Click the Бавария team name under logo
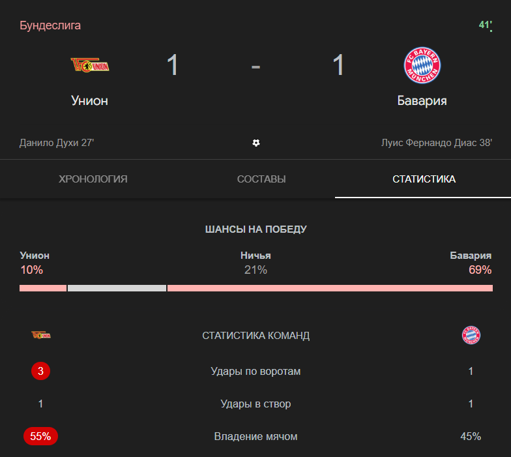Screen dimensions: 511x457 [x=422, y=100]
